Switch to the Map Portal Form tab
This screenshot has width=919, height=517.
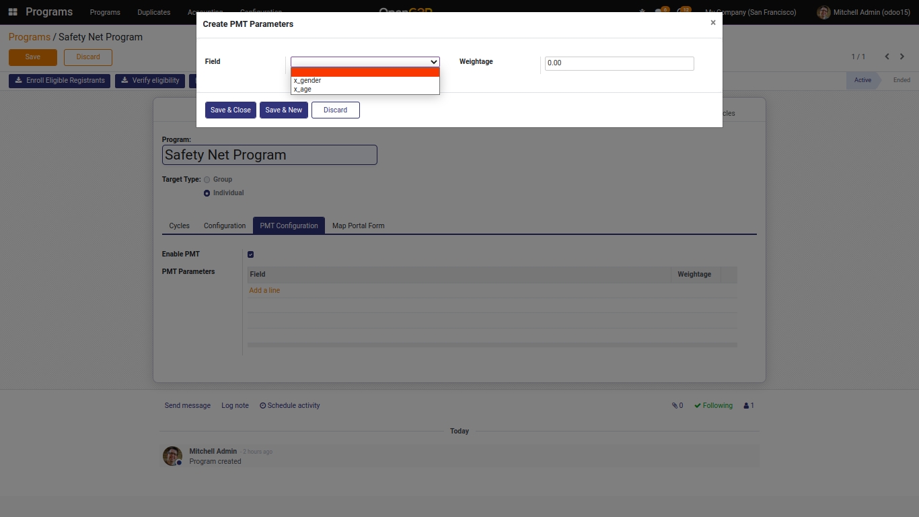pyautogui.click(x=358, y=226)
